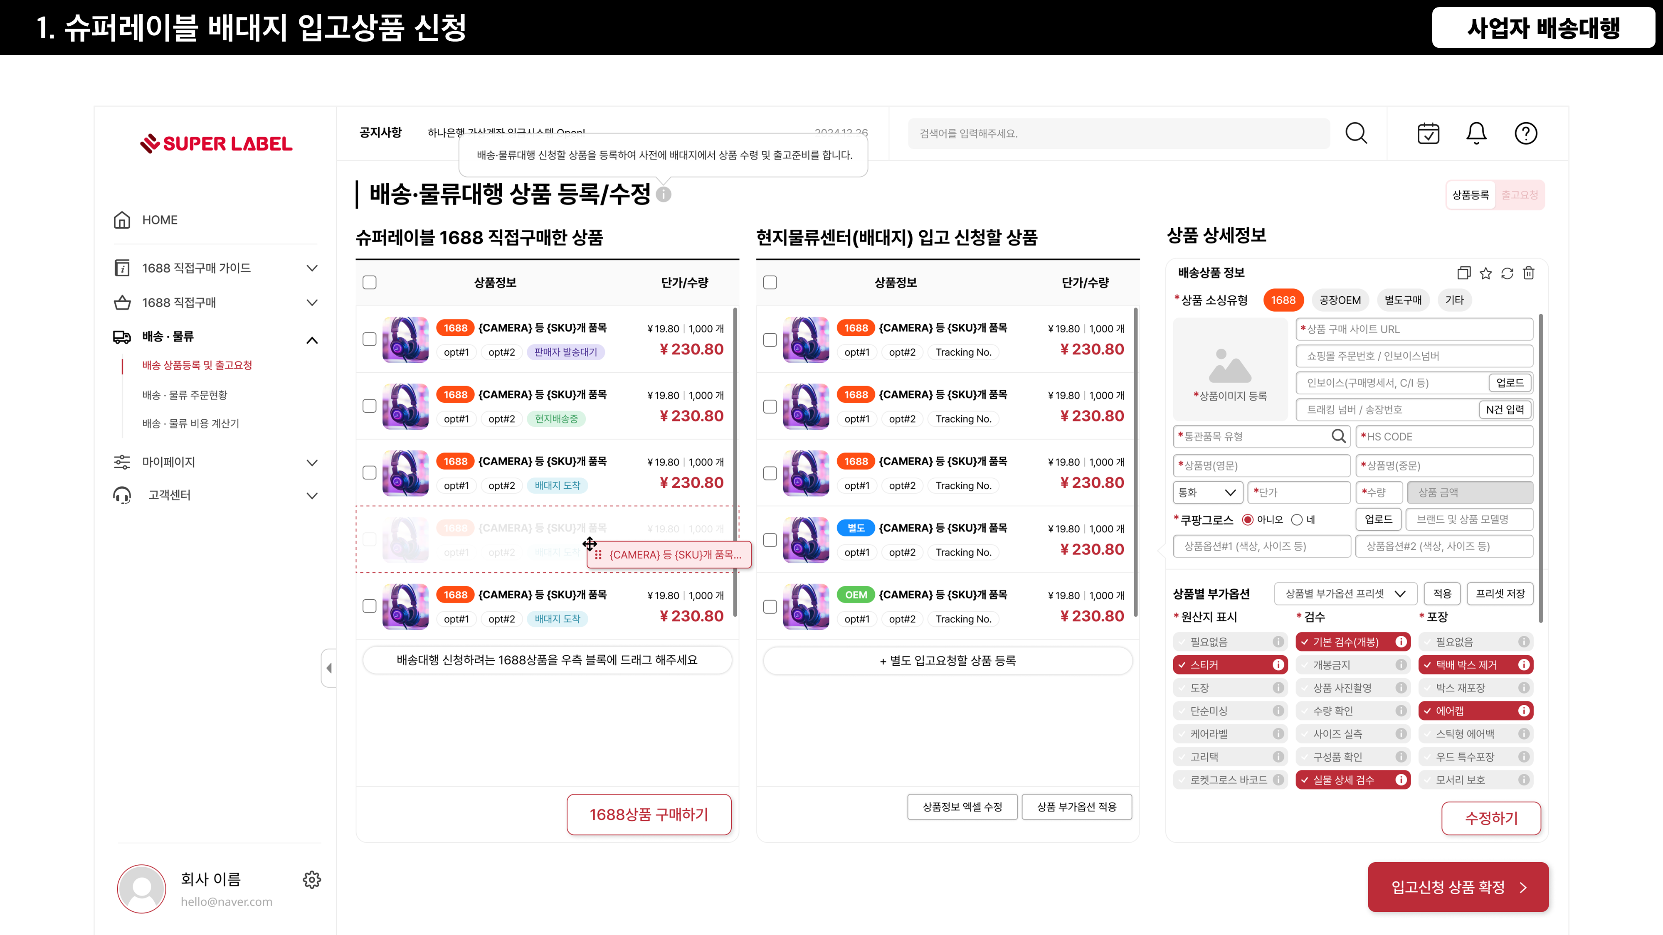Open notifications bell icon
The image size is (1663, 935).
pyautogui.click(x=1476, y=133)
